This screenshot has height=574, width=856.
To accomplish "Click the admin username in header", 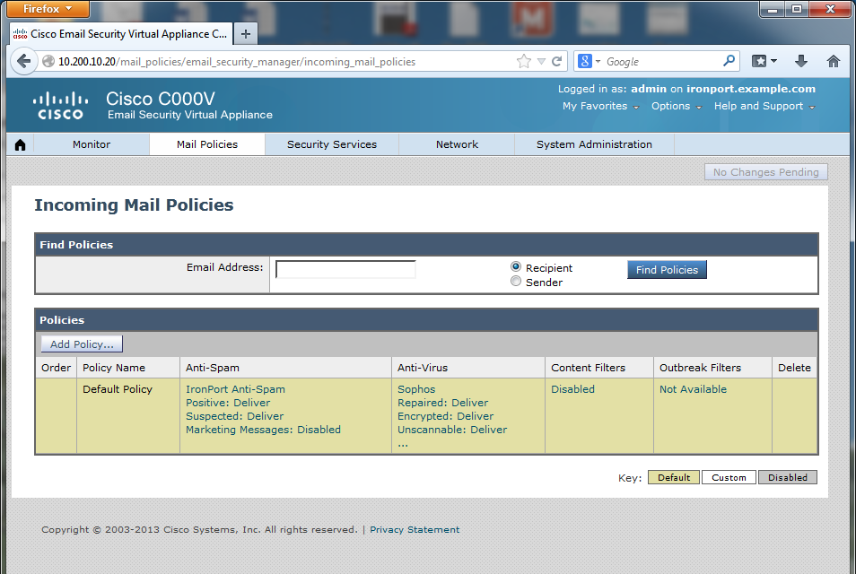I will coord(649,89).
